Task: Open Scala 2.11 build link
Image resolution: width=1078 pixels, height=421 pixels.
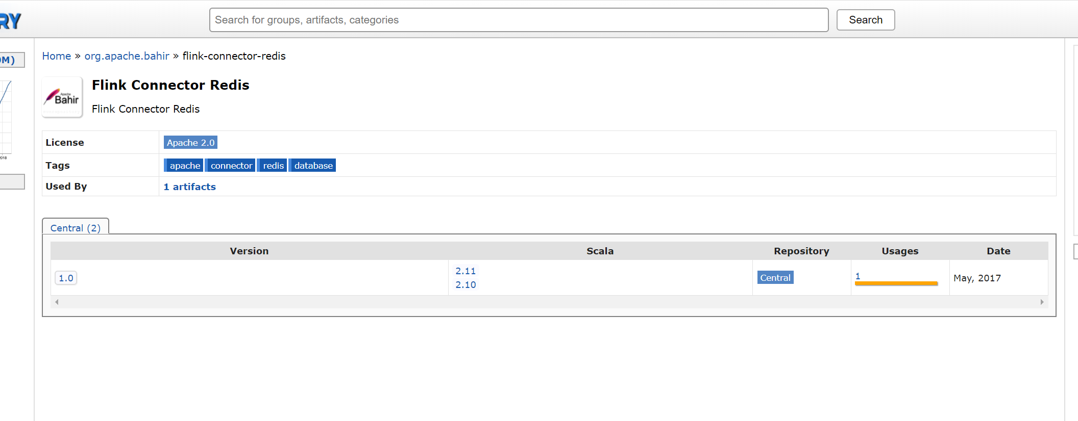Action: click(465, 271)
